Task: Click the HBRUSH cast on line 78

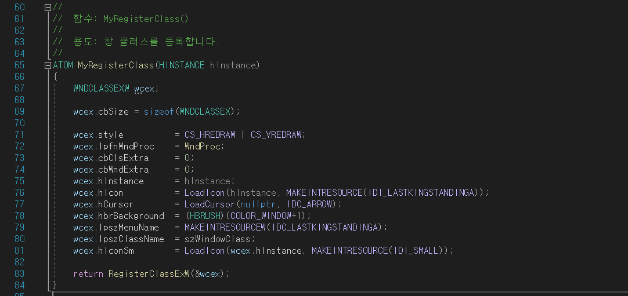Action: coord(205,215)
